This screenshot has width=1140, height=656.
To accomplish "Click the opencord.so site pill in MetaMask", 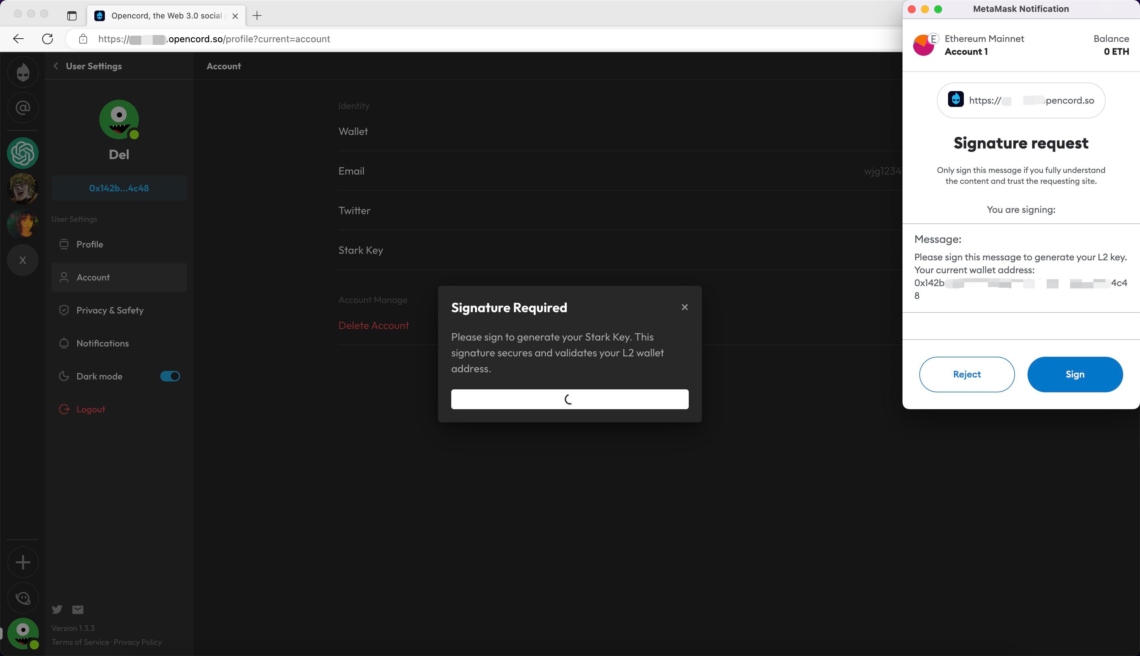I will point(1021,100).
